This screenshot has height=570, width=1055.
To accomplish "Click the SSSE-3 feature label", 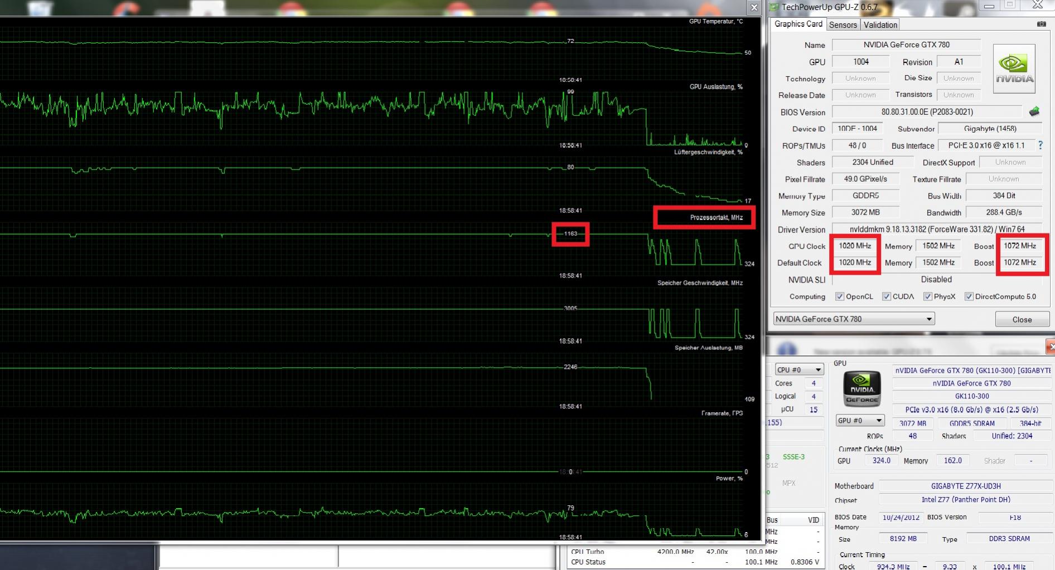I will pos(793,456).
